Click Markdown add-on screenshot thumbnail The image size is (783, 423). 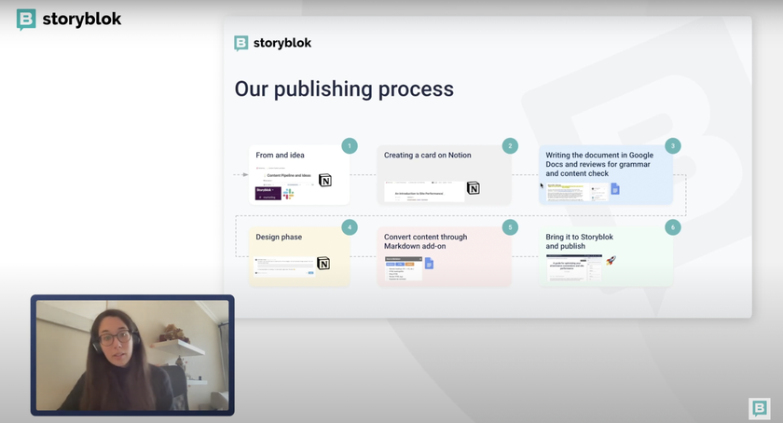click(x=404, y=268)
